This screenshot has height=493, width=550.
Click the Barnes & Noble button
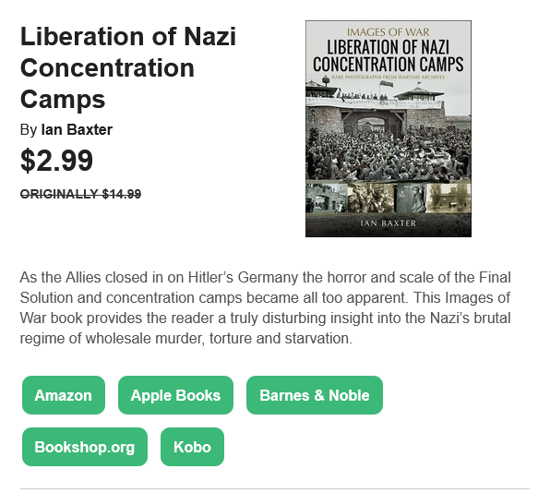tap(315, 395)
